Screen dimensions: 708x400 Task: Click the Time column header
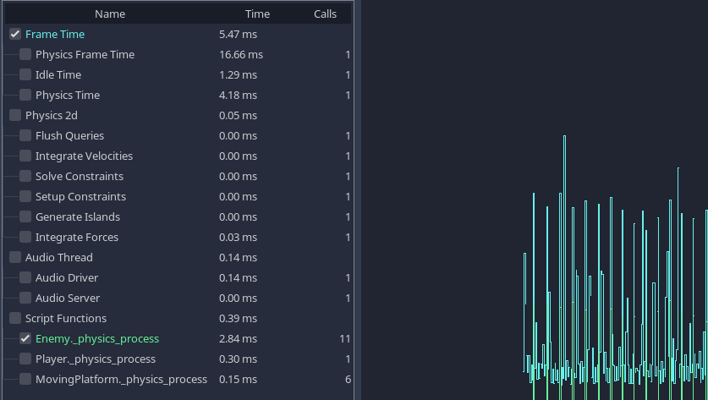pos(257,14)
